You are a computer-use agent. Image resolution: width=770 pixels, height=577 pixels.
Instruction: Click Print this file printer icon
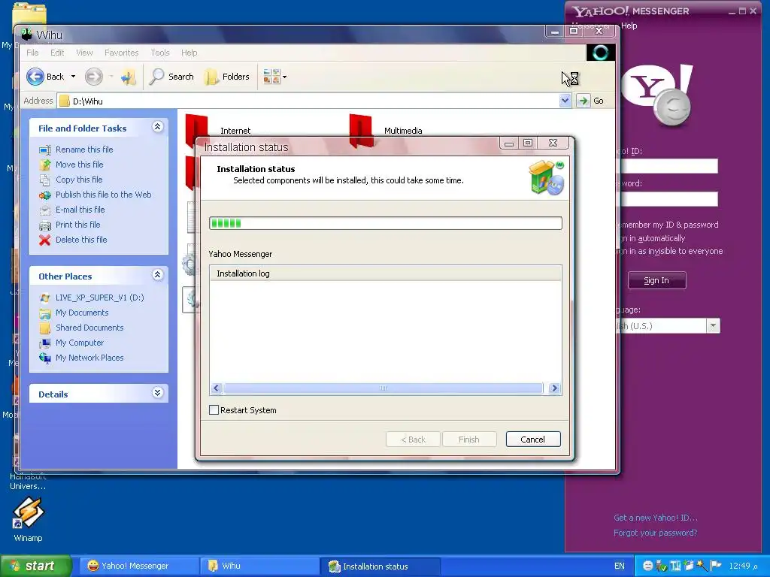click(x=44, y=225)
